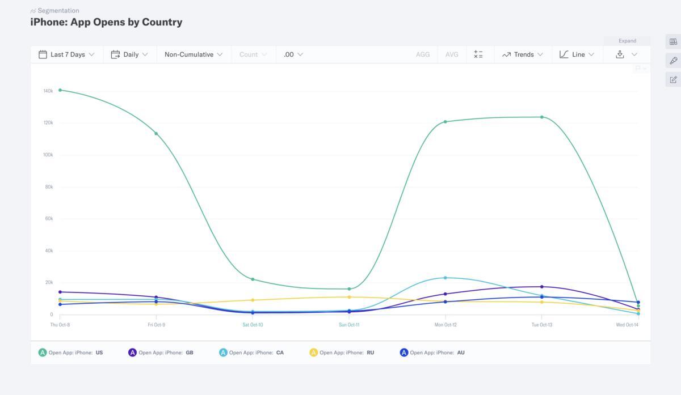
Task: Click the Wed Oct-14 x-axis label
Action: point(628,325)
